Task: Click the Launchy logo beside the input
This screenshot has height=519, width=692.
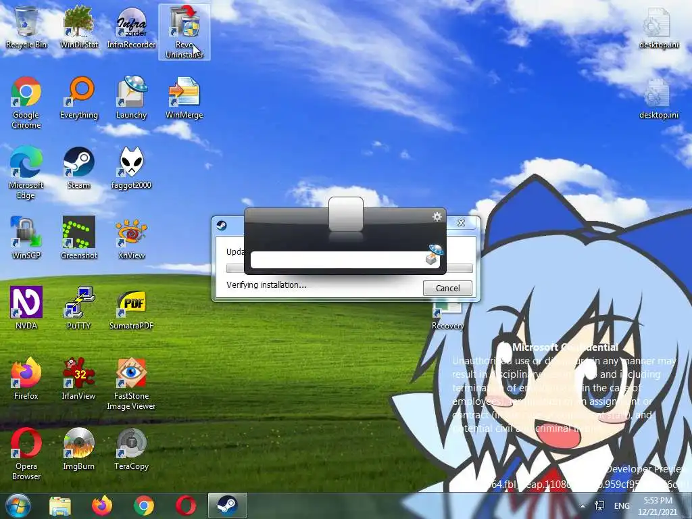Action: point(433,255)
